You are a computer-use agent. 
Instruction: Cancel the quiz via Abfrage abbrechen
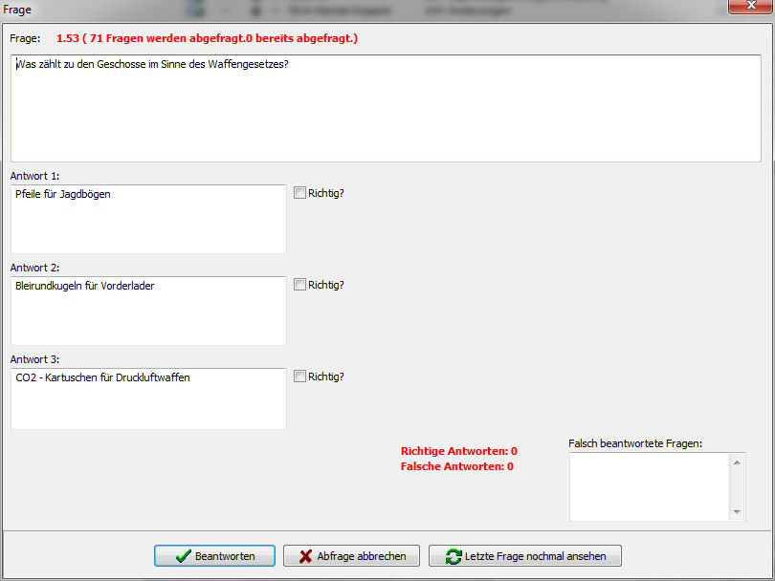tap(351, 556)
